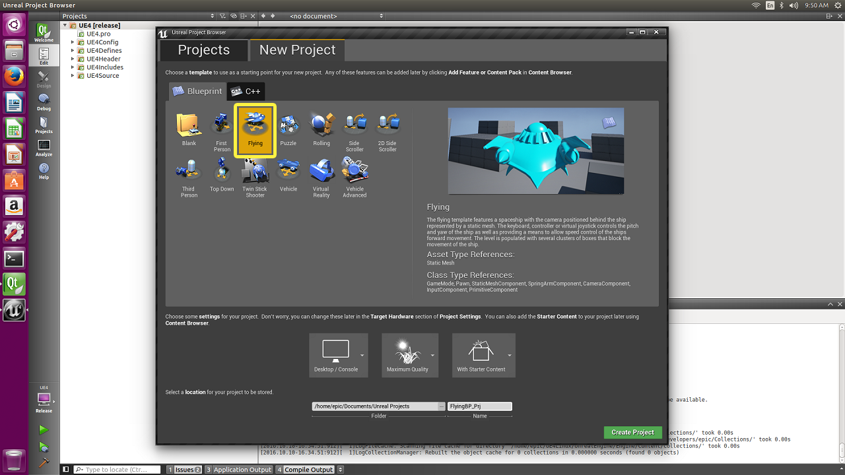Viewport: 845px width, 475px height.
Task: Select the Vehicle Advanced template
Action: pos(355,177)
